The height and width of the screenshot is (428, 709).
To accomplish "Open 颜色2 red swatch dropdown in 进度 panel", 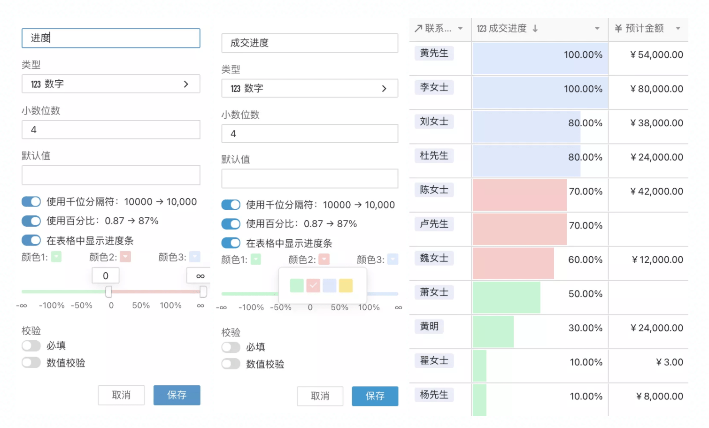I will click(x=125, y=257).
